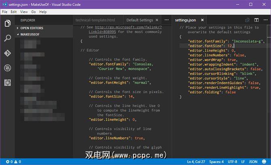Open the Source Control git icon
Image resolution: width=271 pixels, height=165 pixels.
(x=7, y=53)
